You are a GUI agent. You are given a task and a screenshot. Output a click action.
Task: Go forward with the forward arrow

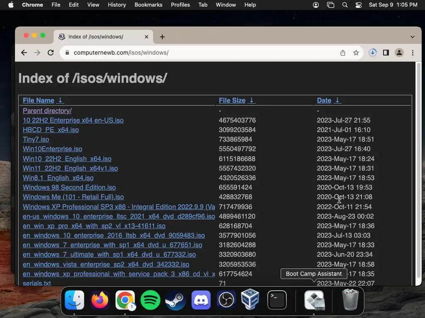[x=37, y=53]
